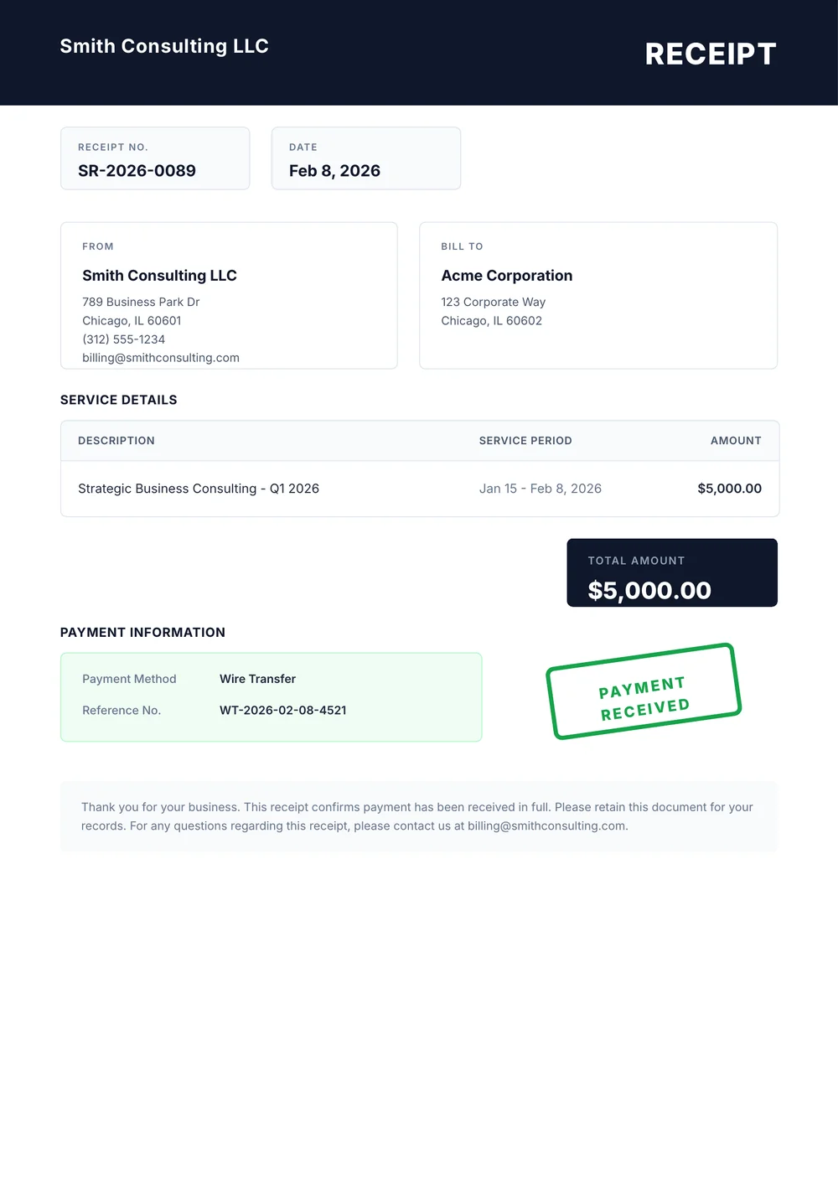Click the green Payment Received stamp

pyautogui.click(x=644, y=691)
